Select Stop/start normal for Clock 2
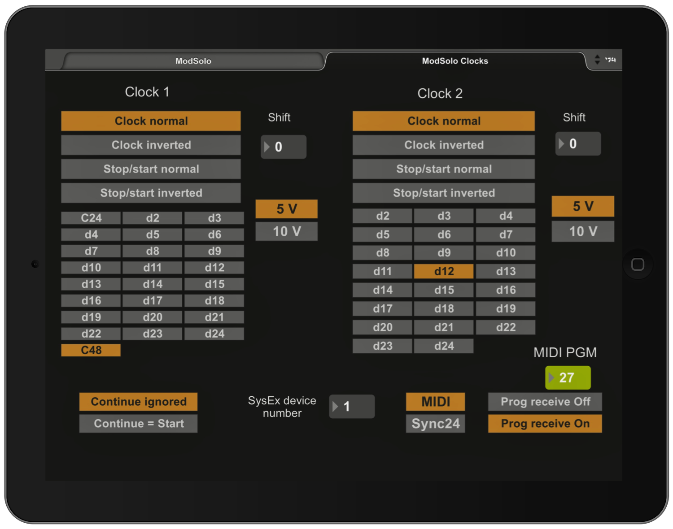 click(x=443, y=169)
